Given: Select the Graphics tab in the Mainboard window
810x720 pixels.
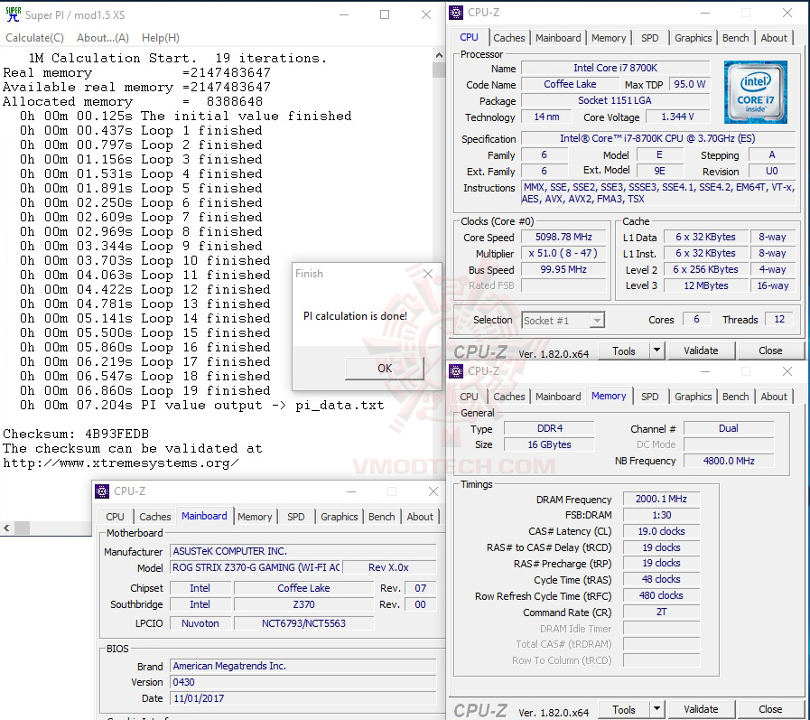Looking at the screenshot, I should 339,516.
